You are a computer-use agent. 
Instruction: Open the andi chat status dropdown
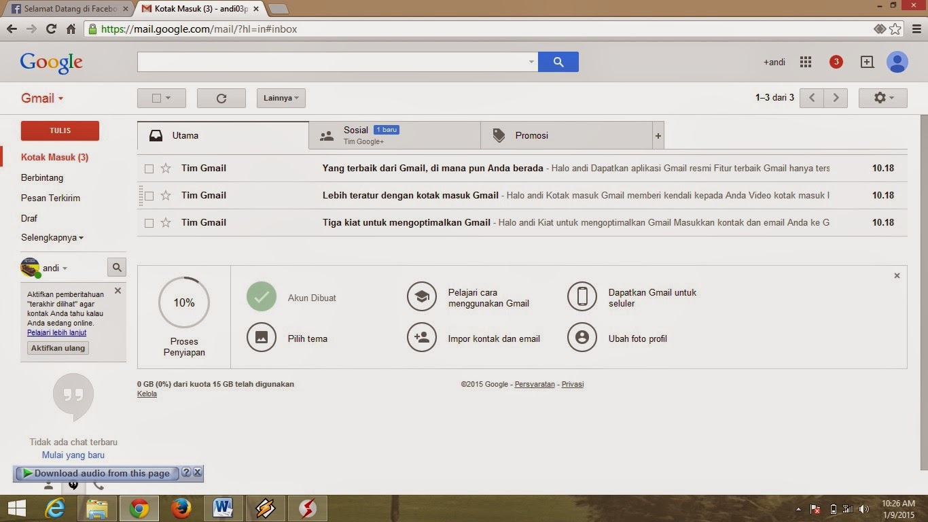tap(55, 268)
